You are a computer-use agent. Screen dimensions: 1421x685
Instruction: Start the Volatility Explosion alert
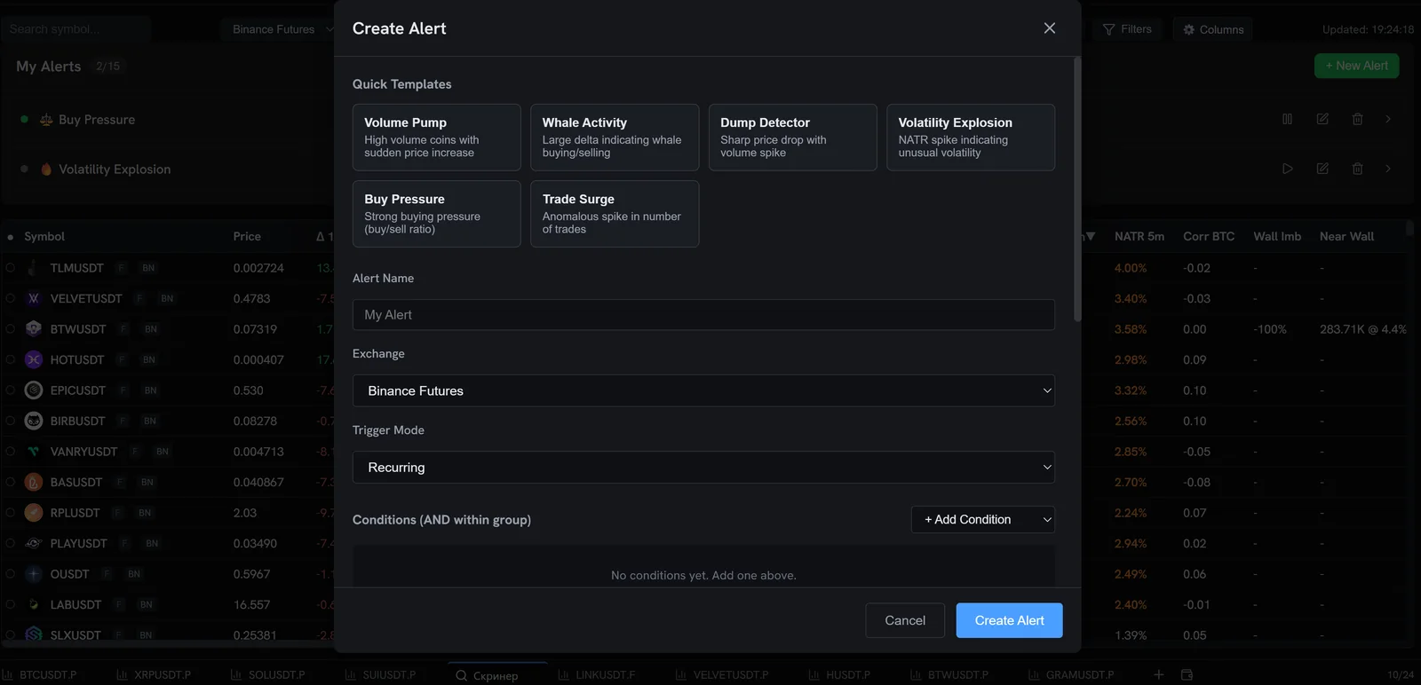1287,169
